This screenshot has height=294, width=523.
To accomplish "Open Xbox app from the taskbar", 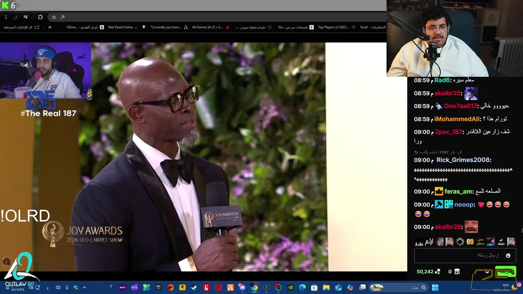I will pyautogui.click(x=266, y=287).
